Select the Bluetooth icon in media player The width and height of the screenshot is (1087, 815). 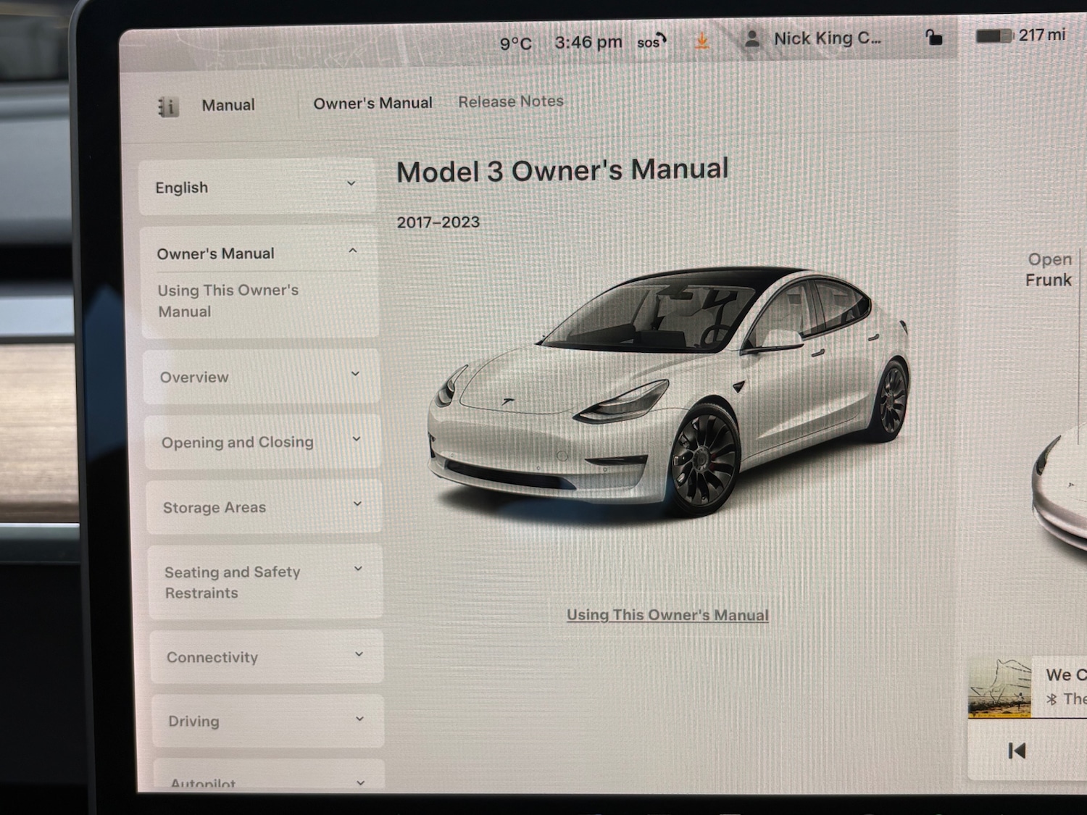point(1052,700)
